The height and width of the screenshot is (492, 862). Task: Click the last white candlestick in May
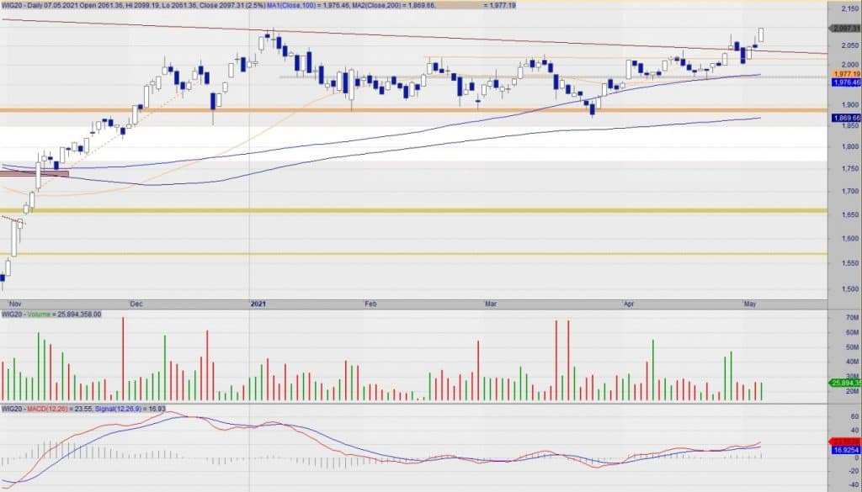click(x=761, y=34)
